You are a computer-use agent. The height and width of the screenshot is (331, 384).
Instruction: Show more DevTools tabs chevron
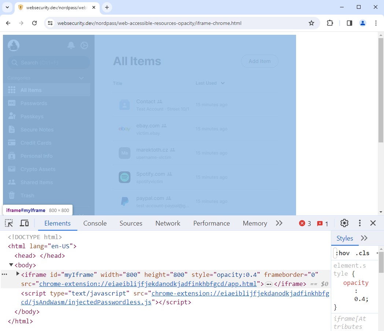[x=279, y=223]
